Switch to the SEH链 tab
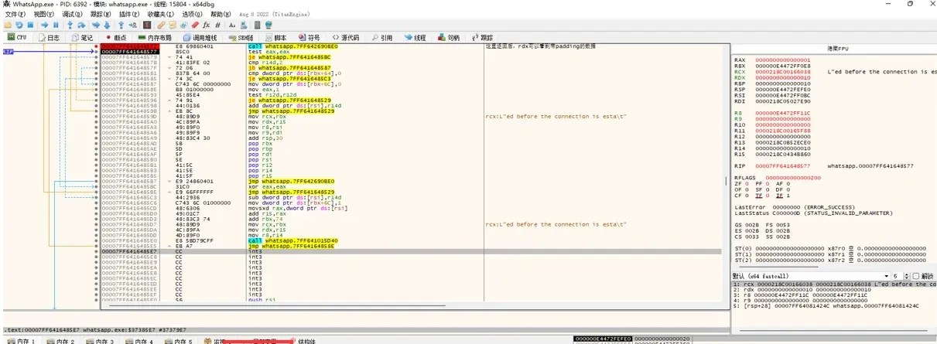This screenshot has height=344, width=937. pos(241,37)
